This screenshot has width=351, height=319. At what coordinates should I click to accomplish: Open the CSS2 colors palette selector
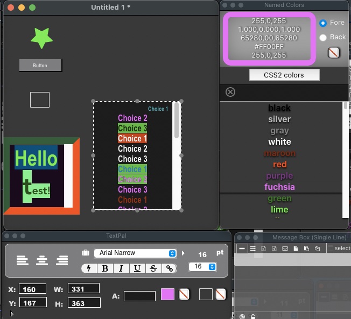284,75
